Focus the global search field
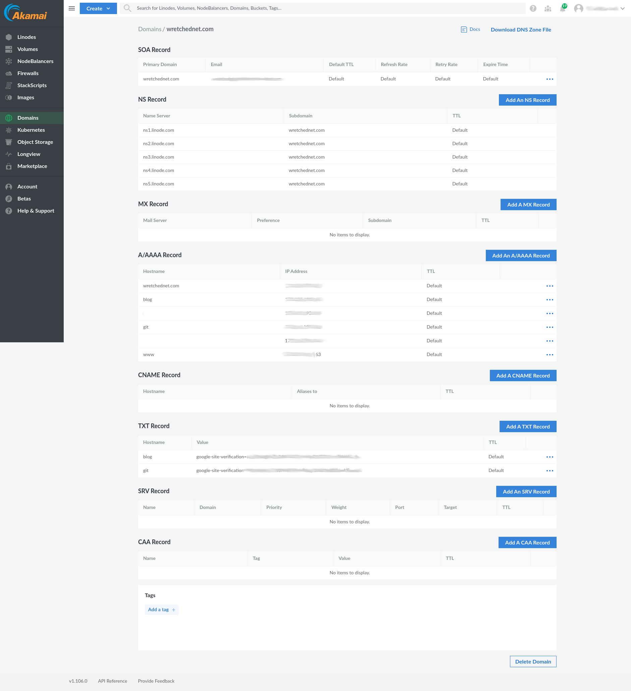 [322, 8]
